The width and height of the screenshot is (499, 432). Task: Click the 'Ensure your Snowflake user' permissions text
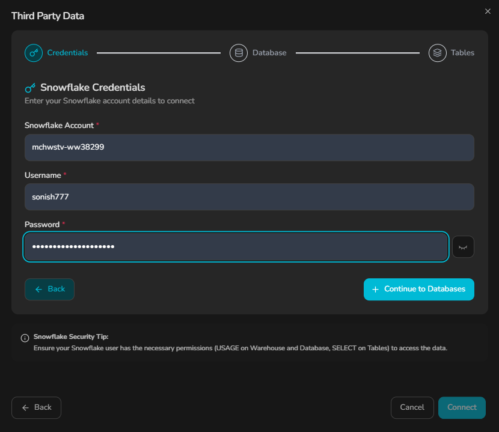click(240, 348)
